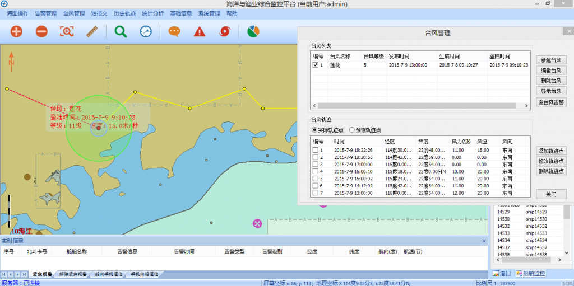574x286 pixels.
Task: Click the 风速 column header
Action: pyautogui.click(x=487, y=141)
